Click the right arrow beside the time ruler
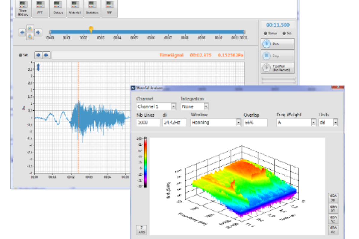359x239 pixels. pos(39,32)
